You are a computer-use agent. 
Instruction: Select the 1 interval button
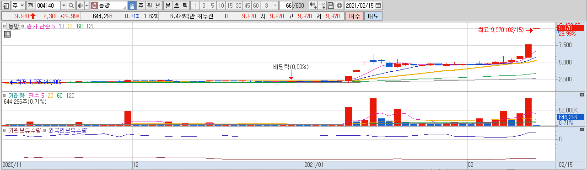coord(194,5)
